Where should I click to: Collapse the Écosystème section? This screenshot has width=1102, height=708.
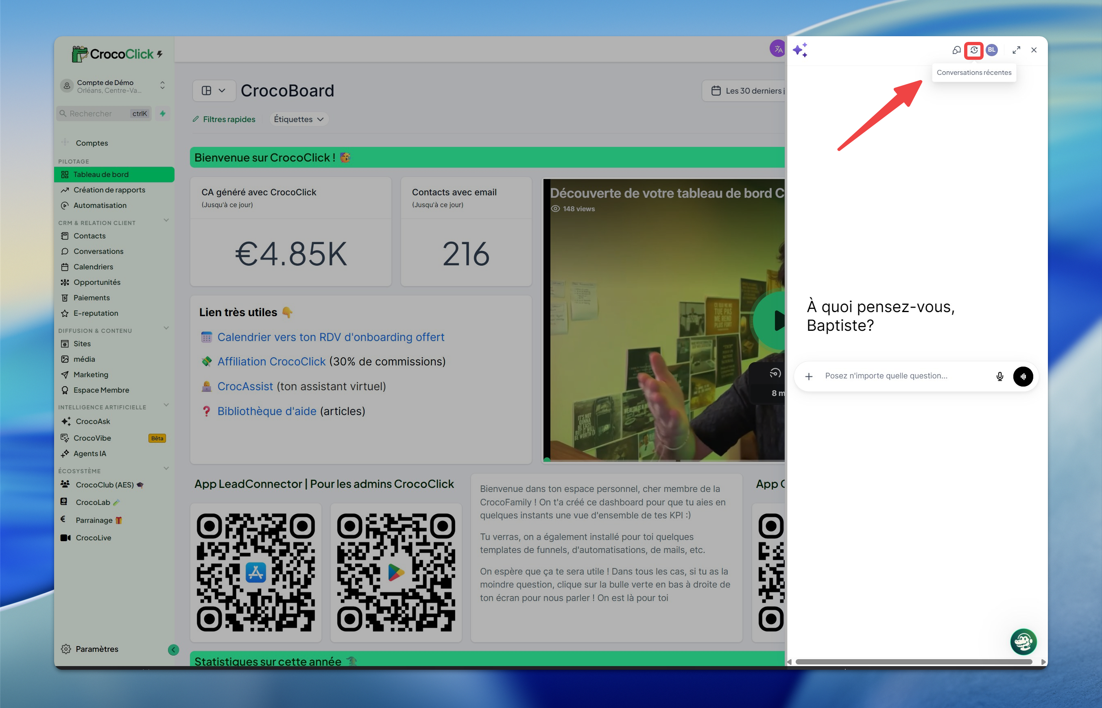pos(166,468)
